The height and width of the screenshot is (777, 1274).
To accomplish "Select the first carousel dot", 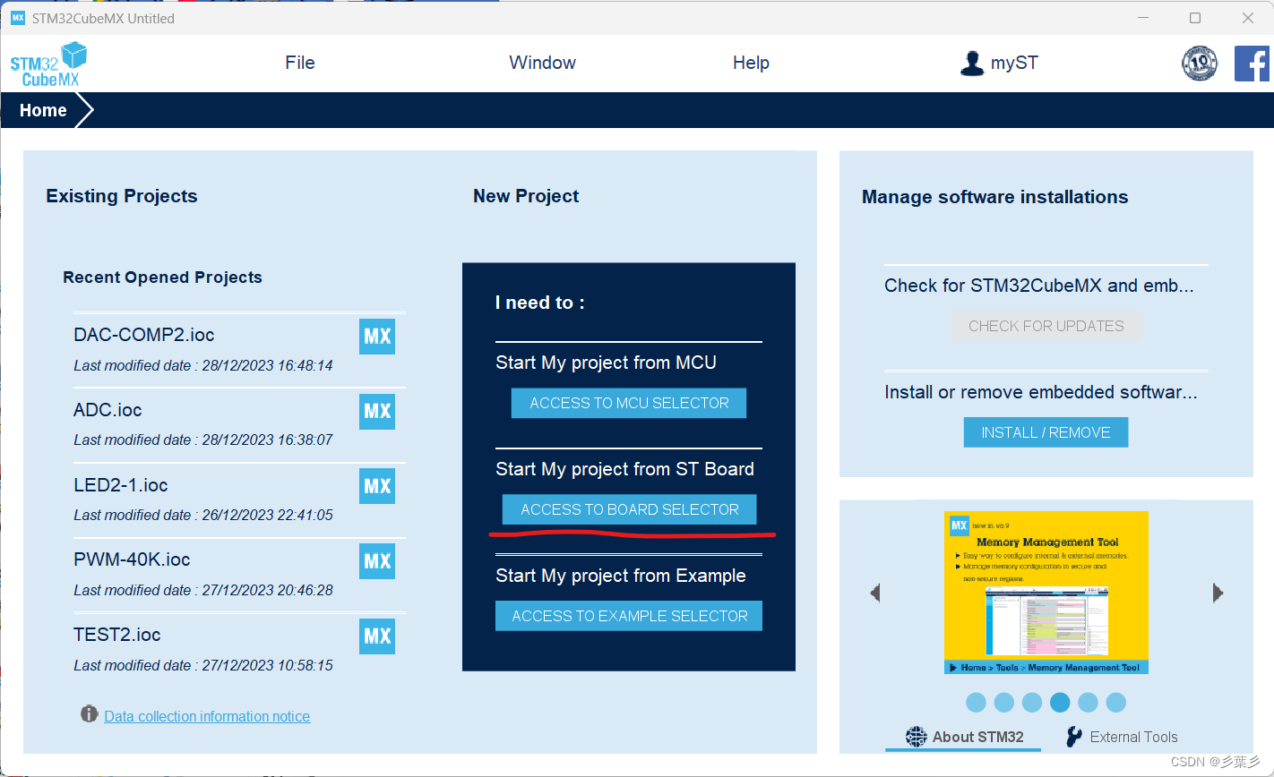I will pos(977,703).
